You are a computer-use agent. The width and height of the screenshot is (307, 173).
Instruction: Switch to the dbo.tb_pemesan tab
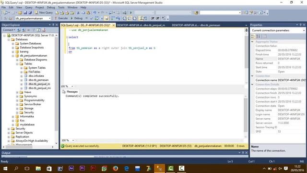click(196, 25)
